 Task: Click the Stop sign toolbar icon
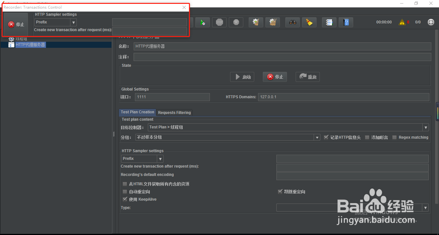pos(219,22)
